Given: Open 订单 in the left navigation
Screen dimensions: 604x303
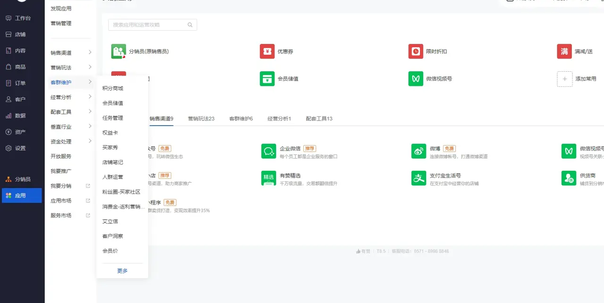Looking at the screenshot, I should pos(20,83).
